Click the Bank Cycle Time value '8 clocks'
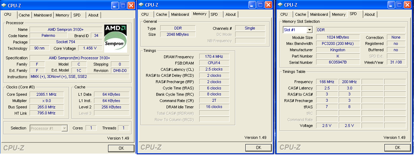Image resolution: width=414 pixels, height=155 pixels. (x=214, y=94)
